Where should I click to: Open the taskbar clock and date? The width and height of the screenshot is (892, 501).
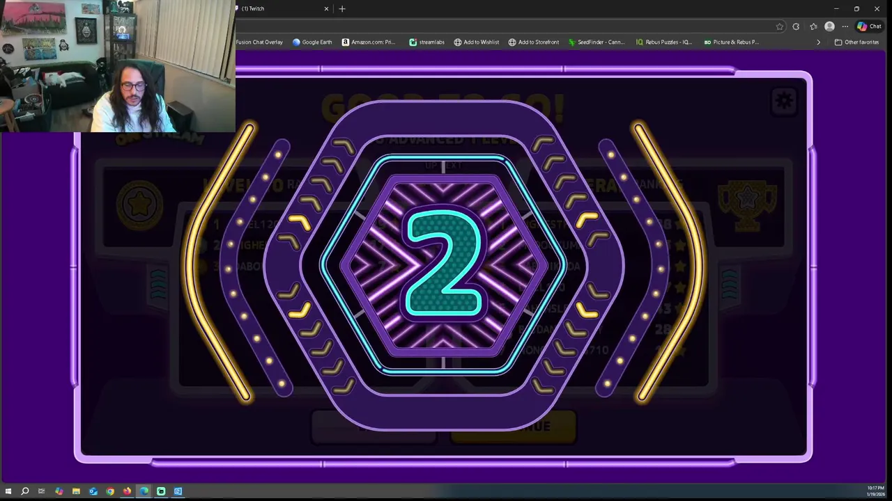[875, 491]
